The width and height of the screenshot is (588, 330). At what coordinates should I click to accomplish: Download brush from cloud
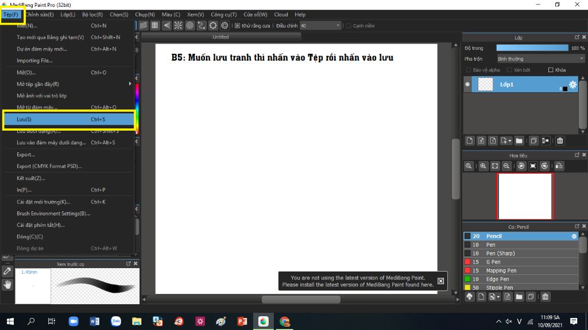click(x=470, y=297)
